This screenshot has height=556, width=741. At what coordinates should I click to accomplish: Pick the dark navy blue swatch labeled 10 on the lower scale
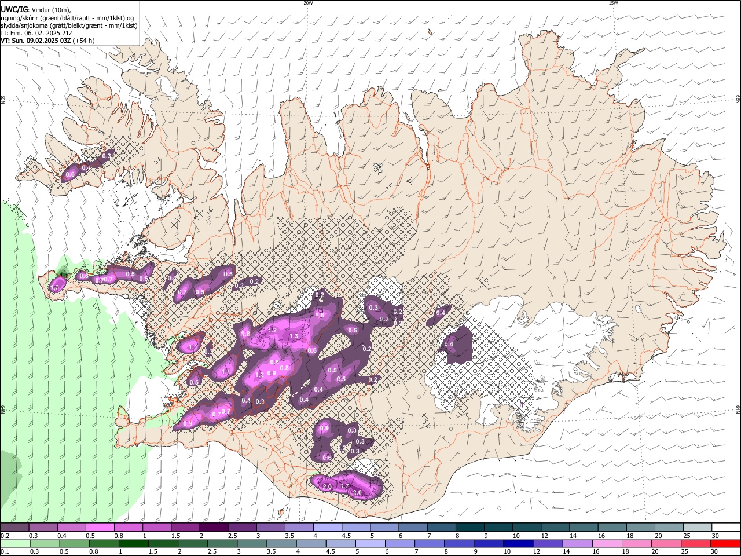[518, 544]
